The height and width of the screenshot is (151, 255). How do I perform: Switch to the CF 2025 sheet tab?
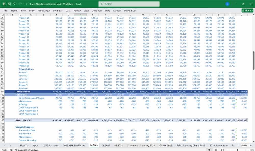tap(106, 145)
